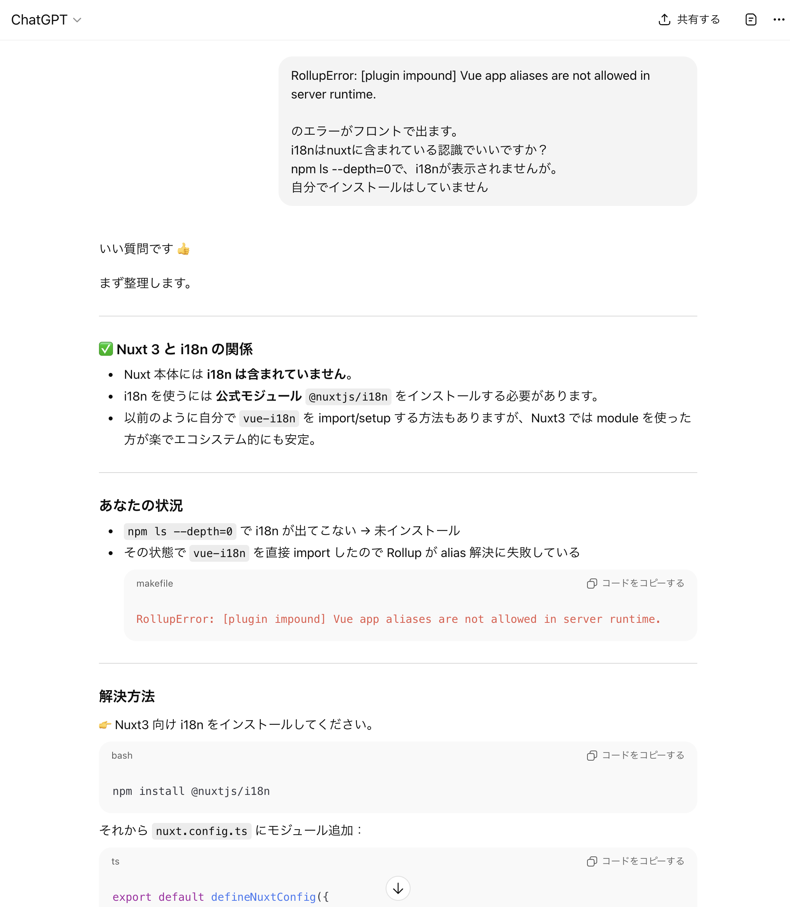Click the npm ls --depth=0 inline code
790x907 pixels.
coord(180,531)
